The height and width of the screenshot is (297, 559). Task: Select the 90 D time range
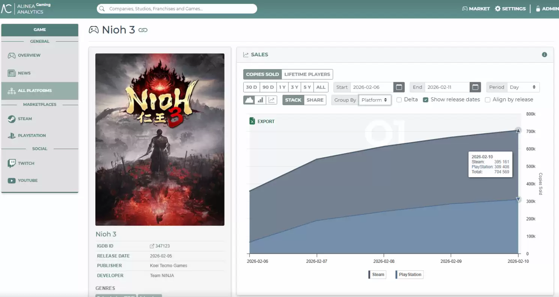268,87
